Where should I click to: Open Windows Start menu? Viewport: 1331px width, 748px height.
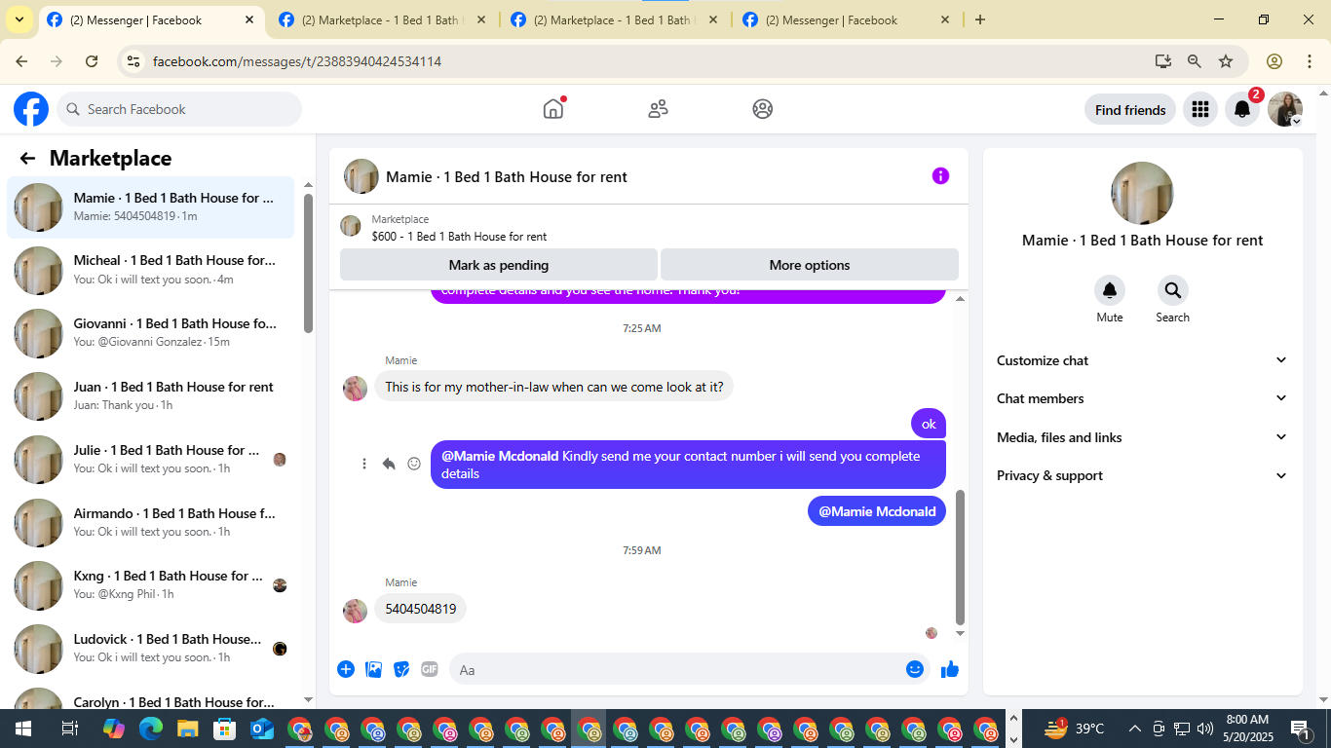click(23, 729)
